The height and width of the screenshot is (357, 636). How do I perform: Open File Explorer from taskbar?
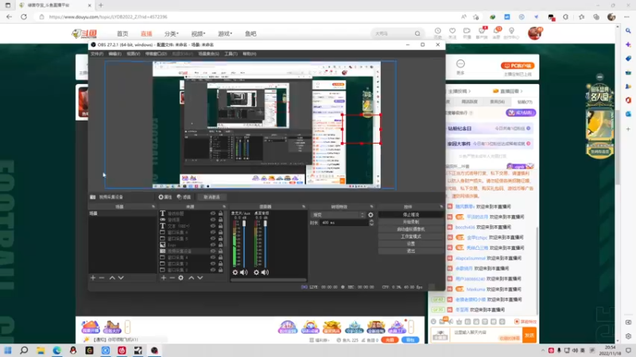(x=41, y=351)
